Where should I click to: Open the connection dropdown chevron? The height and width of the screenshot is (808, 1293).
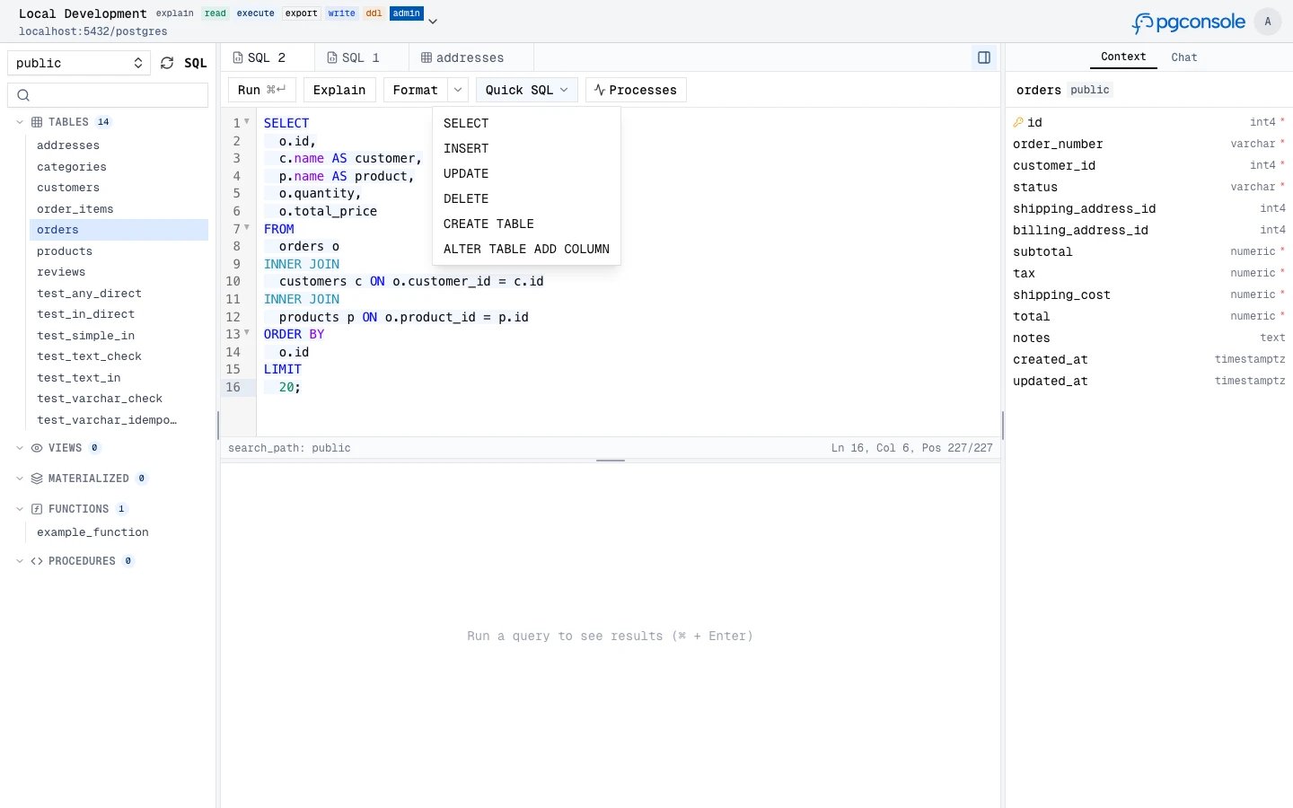(433, 21)
